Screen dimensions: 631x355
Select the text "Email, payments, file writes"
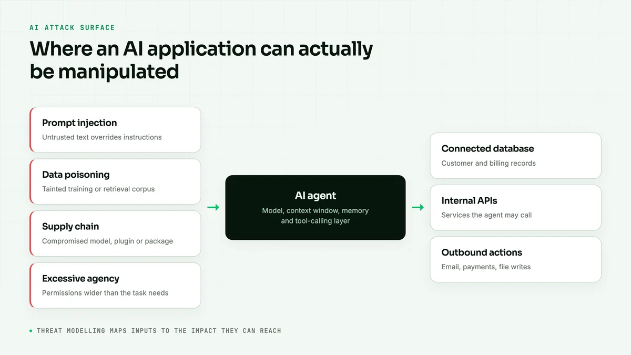coord(486,267)
